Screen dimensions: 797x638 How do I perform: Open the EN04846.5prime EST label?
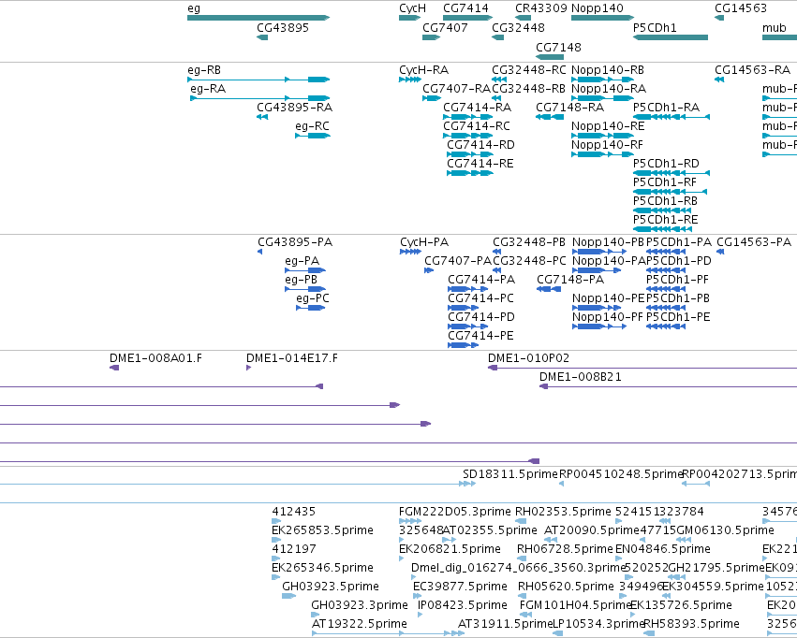point(662,549)
